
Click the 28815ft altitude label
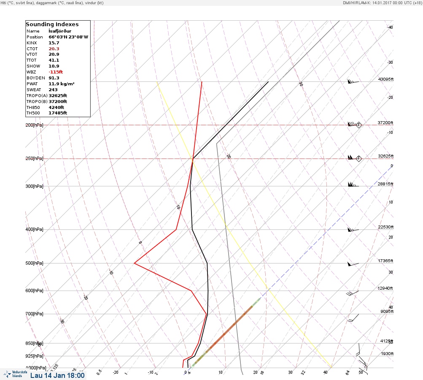click(x=385, y=184)
